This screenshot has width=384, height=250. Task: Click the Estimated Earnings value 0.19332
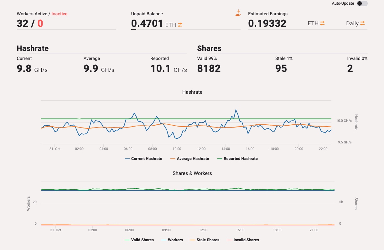(267, 23)
